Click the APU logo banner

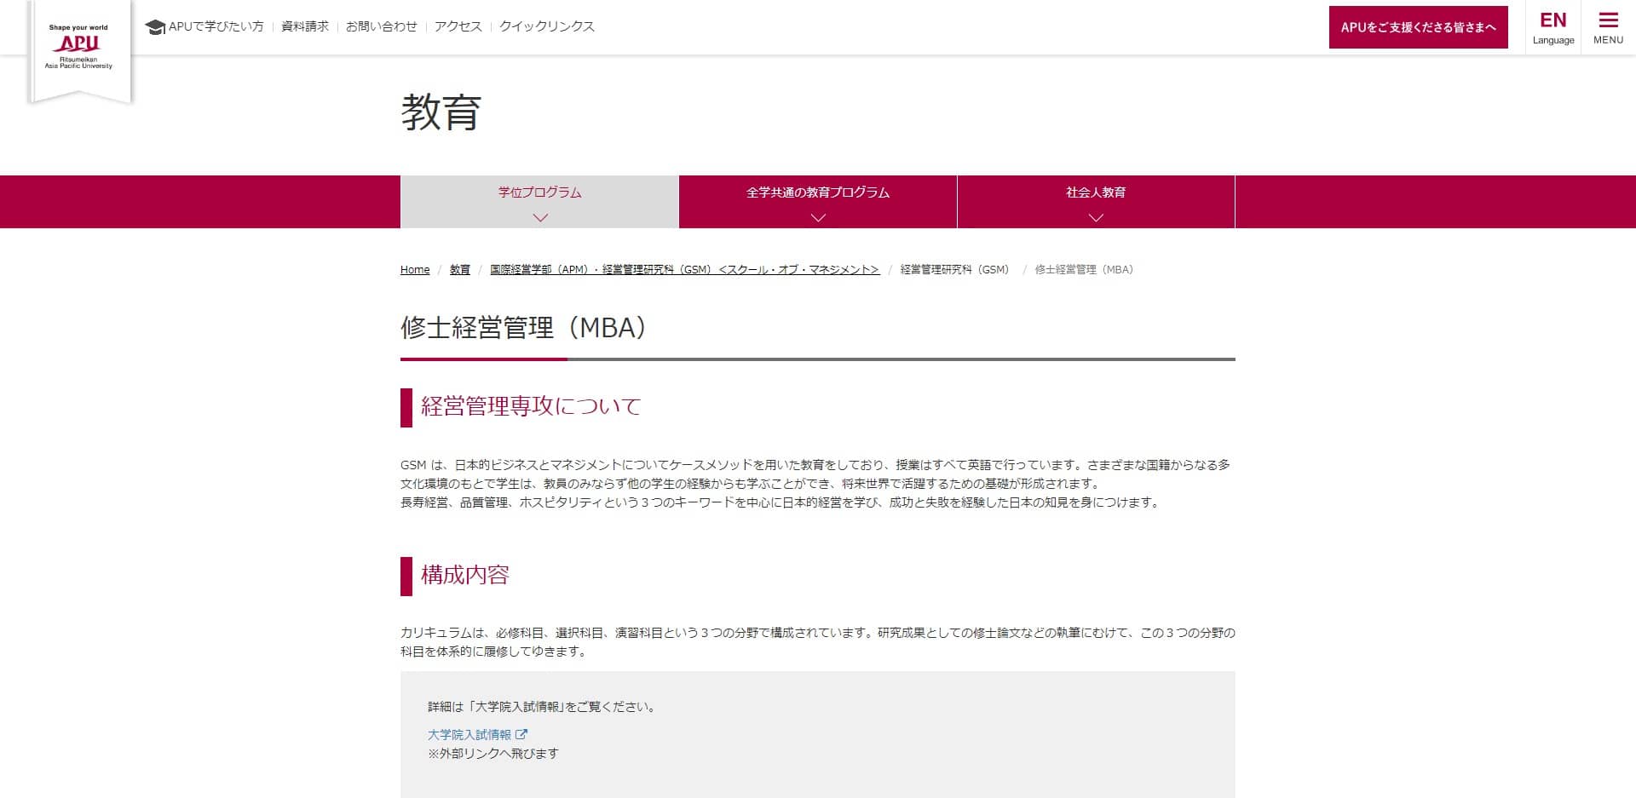pos(80,51)
